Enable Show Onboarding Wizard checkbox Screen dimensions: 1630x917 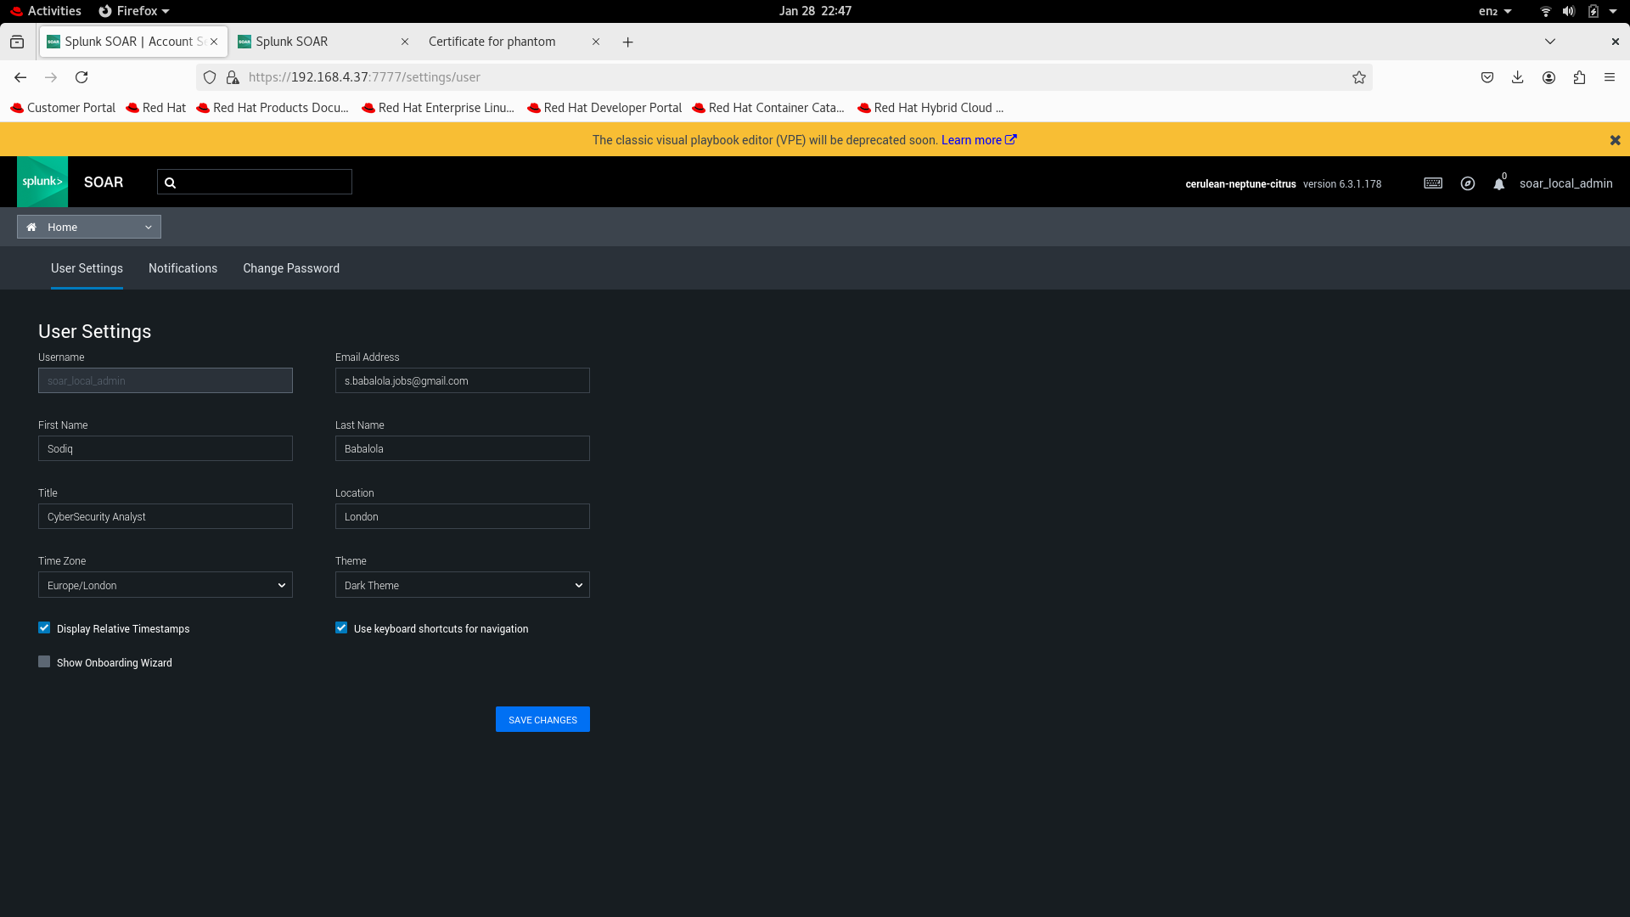coord(44,661)
